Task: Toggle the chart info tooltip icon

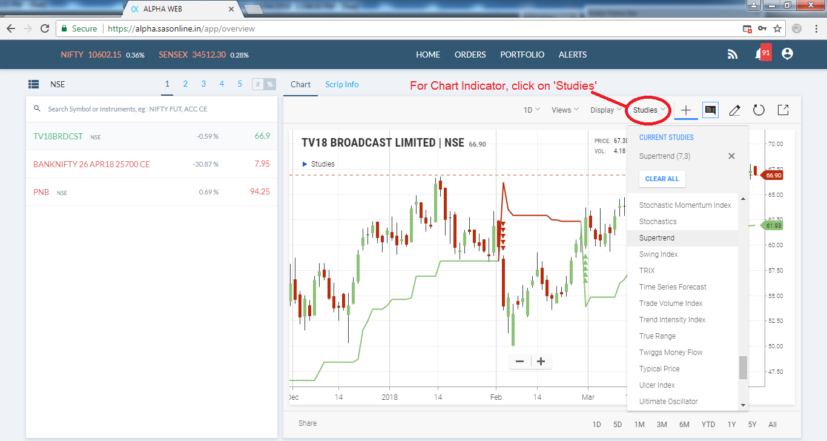Action: tap(711, 110)
